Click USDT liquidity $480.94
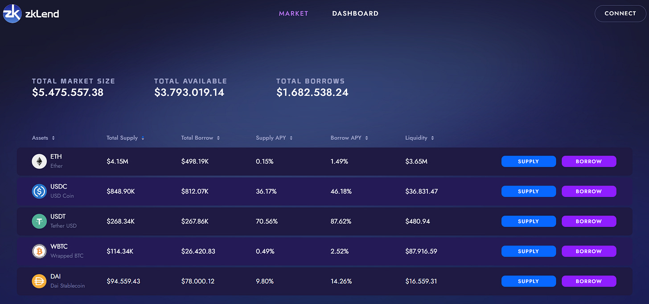 tap(418, 221)
